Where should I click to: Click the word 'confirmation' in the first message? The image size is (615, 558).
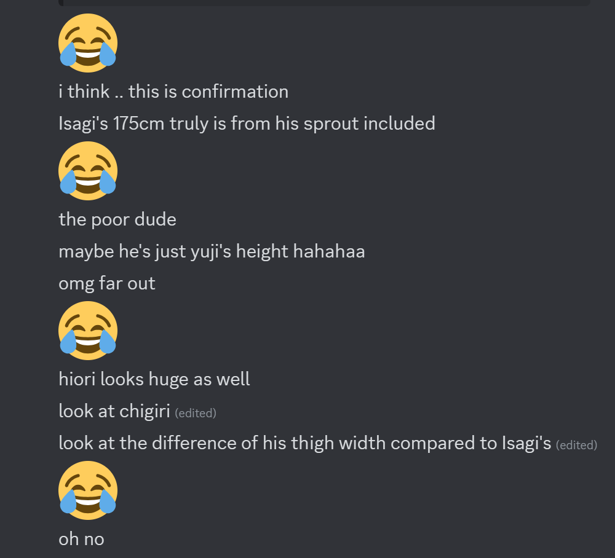tap(235, 92)
